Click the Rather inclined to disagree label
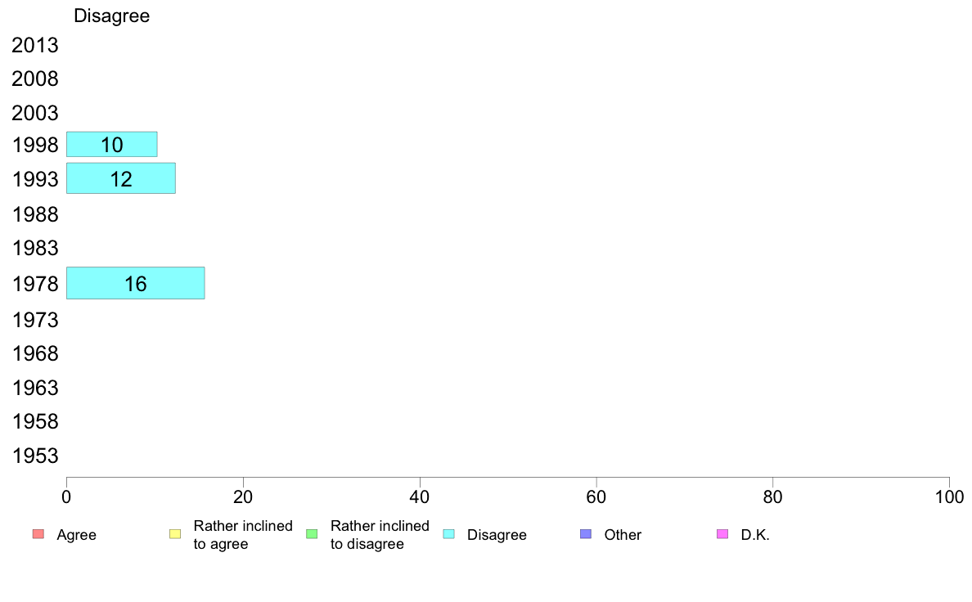This screenshot has width=972, height=602. (x=380, y=534)
